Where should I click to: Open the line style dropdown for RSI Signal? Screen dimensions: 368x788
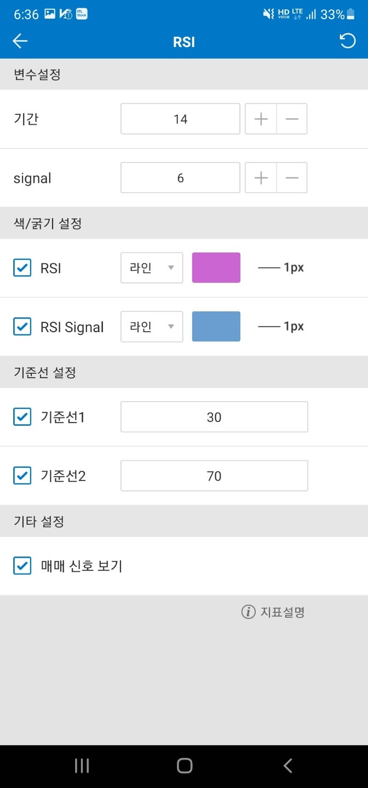[x=151, y=327]
